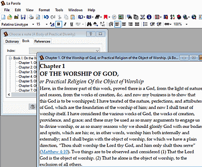Click the red bookmark icon
Image resolution: width=202 pixels, height=167 pixels.
pos(105,17)
